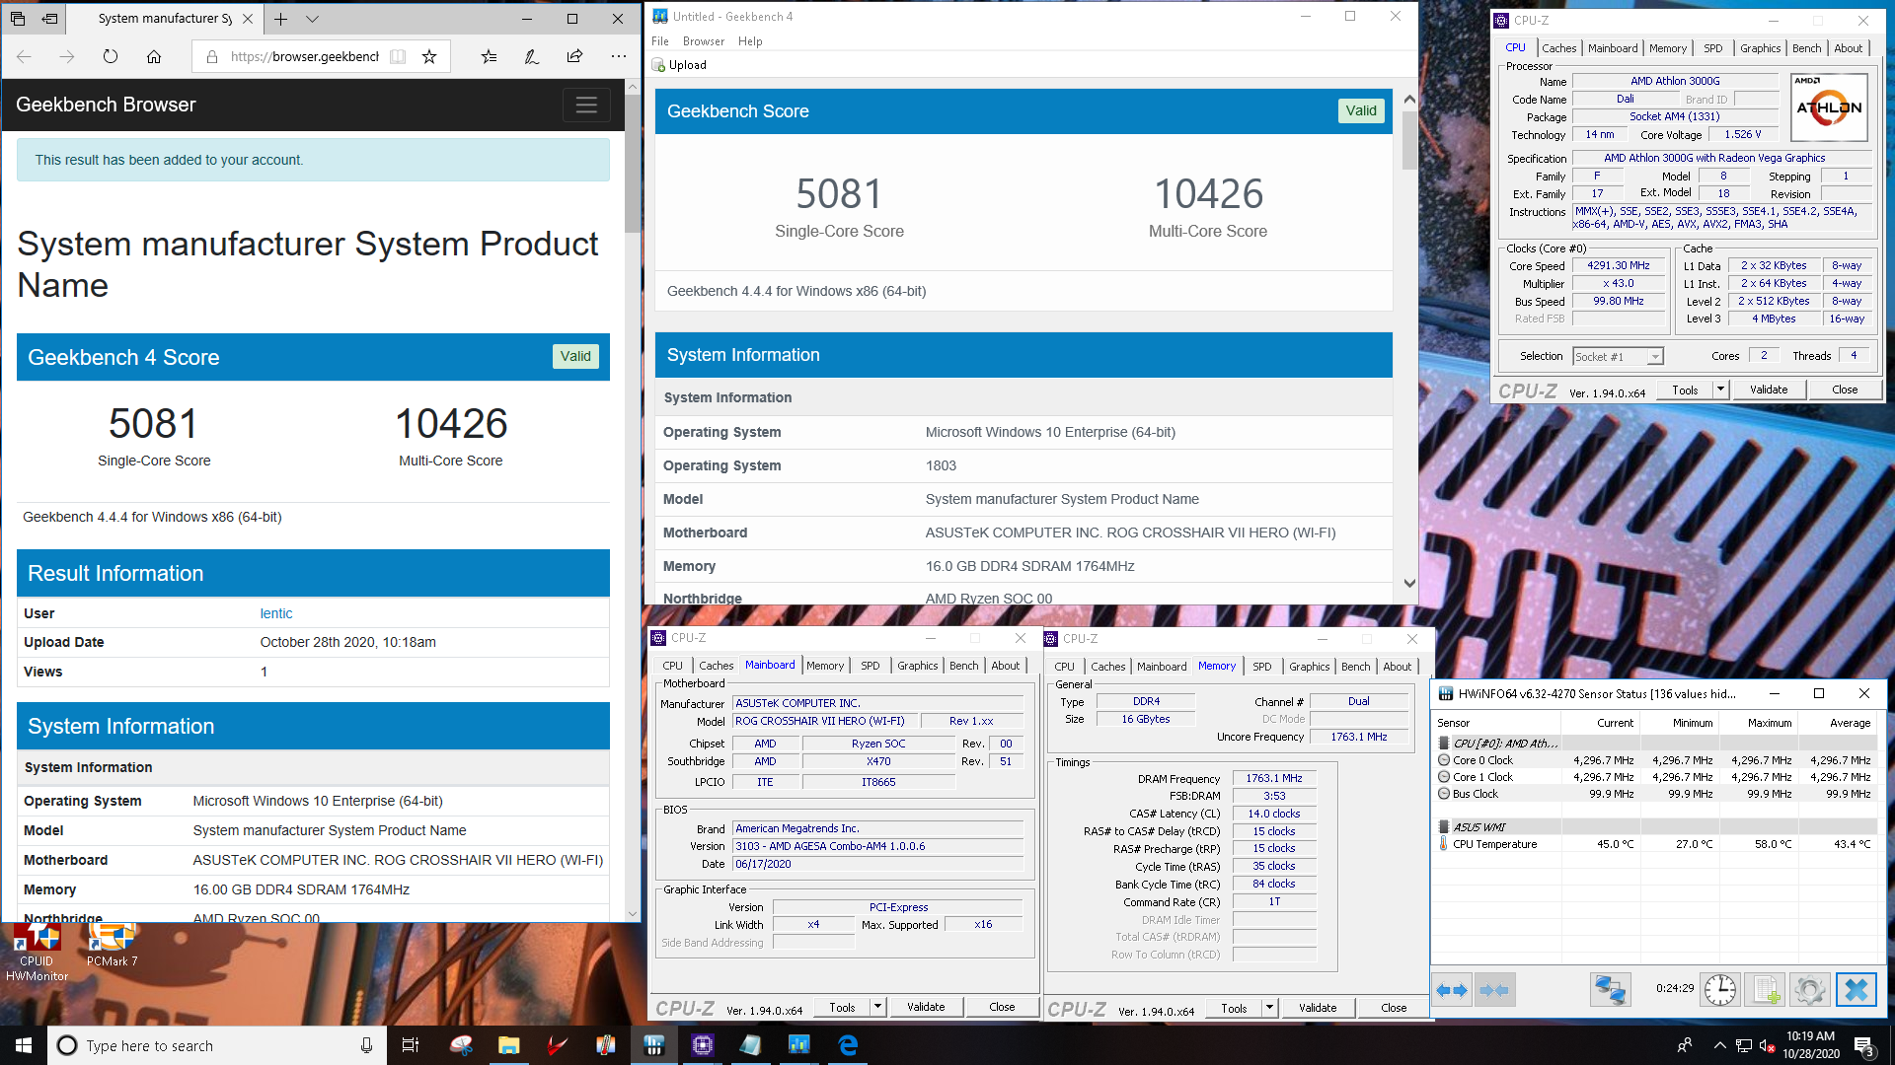
Task: Open Bench tab in top CPU-Z window
Action: 1807,48
